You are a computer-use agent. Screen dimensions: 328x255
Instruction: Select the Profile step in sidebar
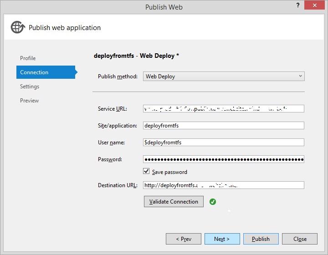28,58
